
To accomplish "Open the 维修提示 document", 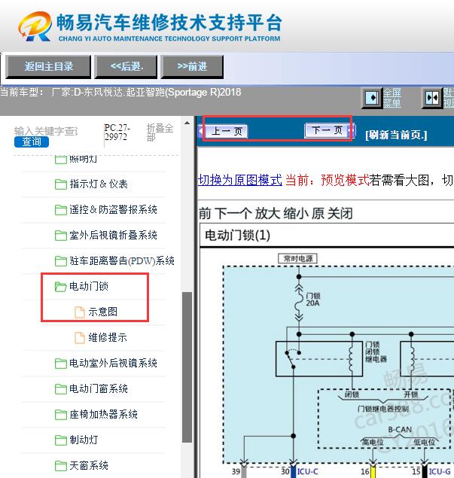I will (x=108, y=337).
